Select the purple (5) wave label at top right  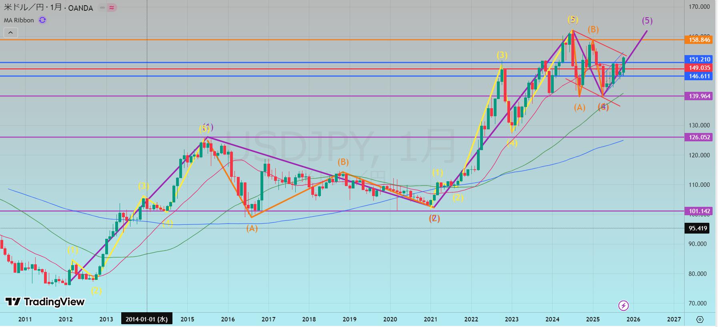click(x=647, y=21)
